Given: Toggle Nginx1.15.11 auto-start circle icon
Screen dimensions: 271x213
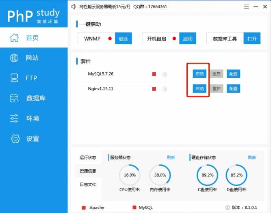Looking at the screenshot, I should tap(165, 89).
